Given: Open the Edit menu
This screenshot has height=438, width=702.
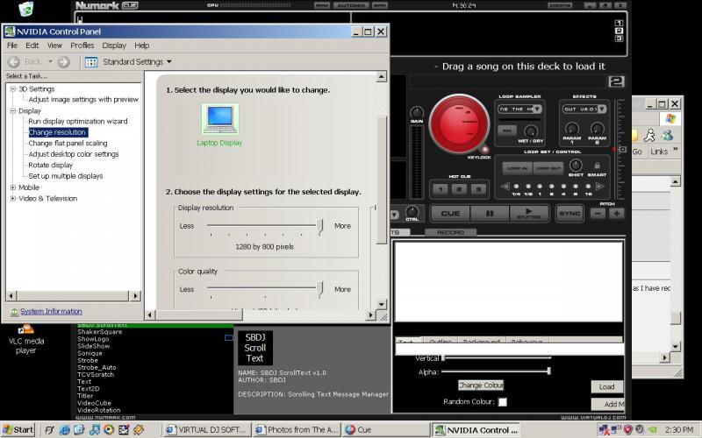Looking at the screenshot, I should [32, 46].
